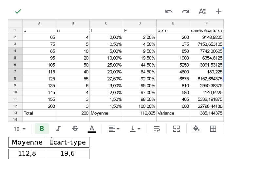Open the font size 10 dropdown
The image size is (263, 169).
pos(20,129)
